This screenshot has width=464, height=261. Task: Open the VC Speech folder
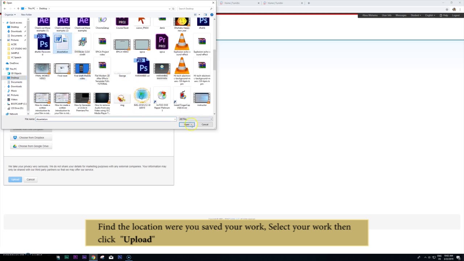[x=16, y=57]
